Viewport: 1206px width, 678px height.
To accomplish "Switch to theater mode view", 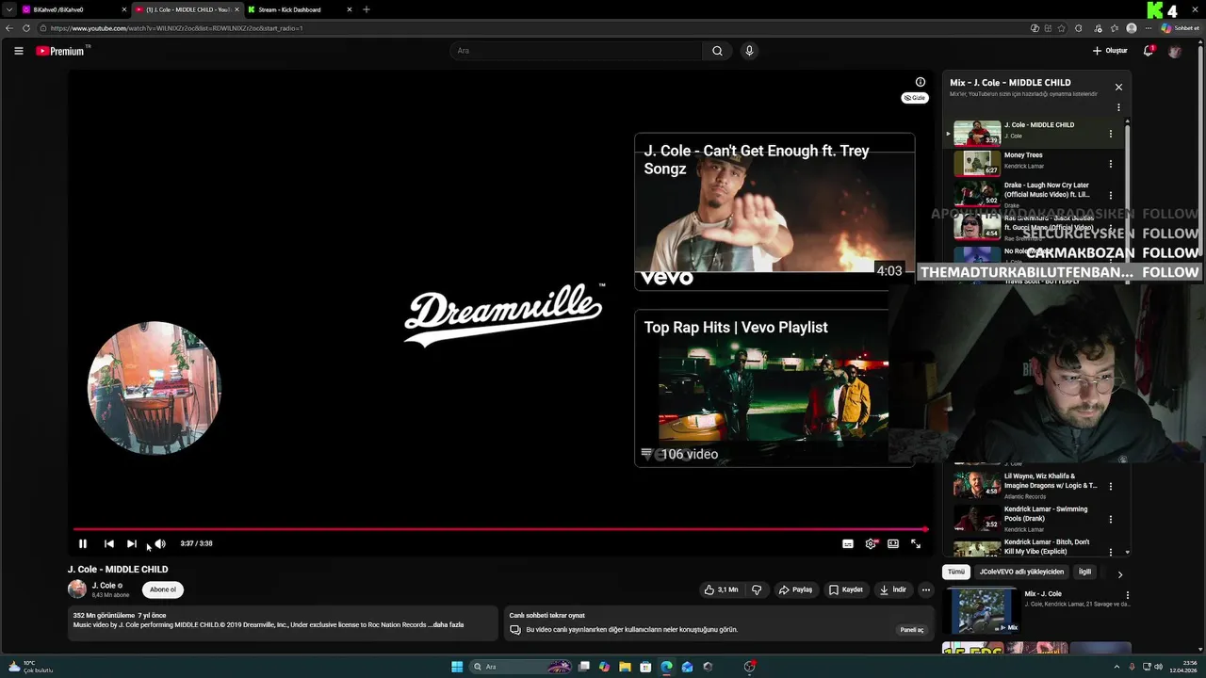I will (x=893, y=543).
